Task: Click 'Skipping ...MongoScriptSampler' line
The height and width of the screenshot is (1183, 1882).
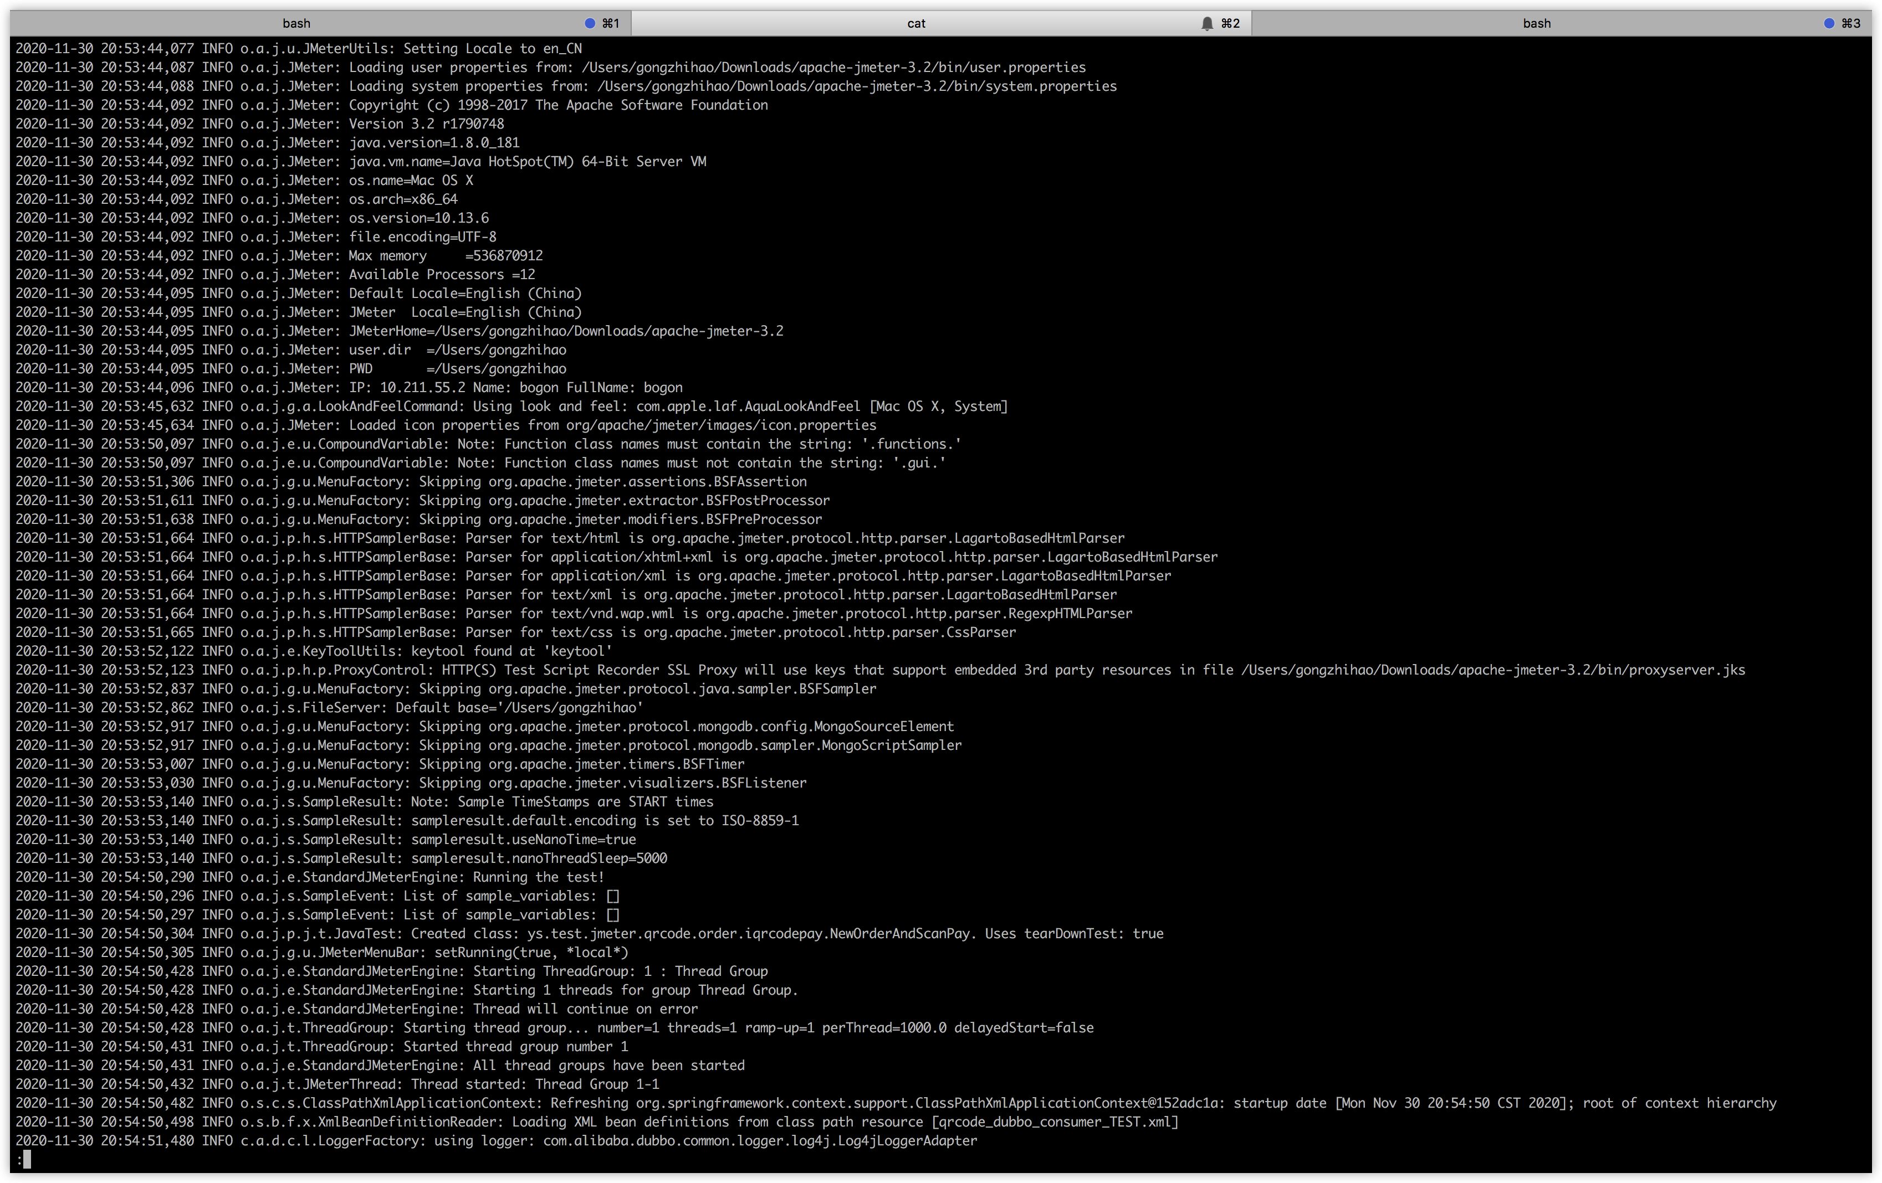Action: 488,745
